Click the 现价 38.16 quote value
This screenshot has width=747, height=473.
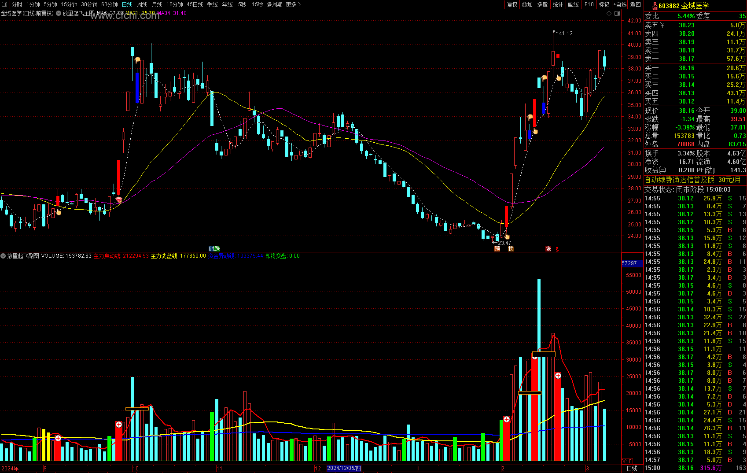(x=687, y=111)
